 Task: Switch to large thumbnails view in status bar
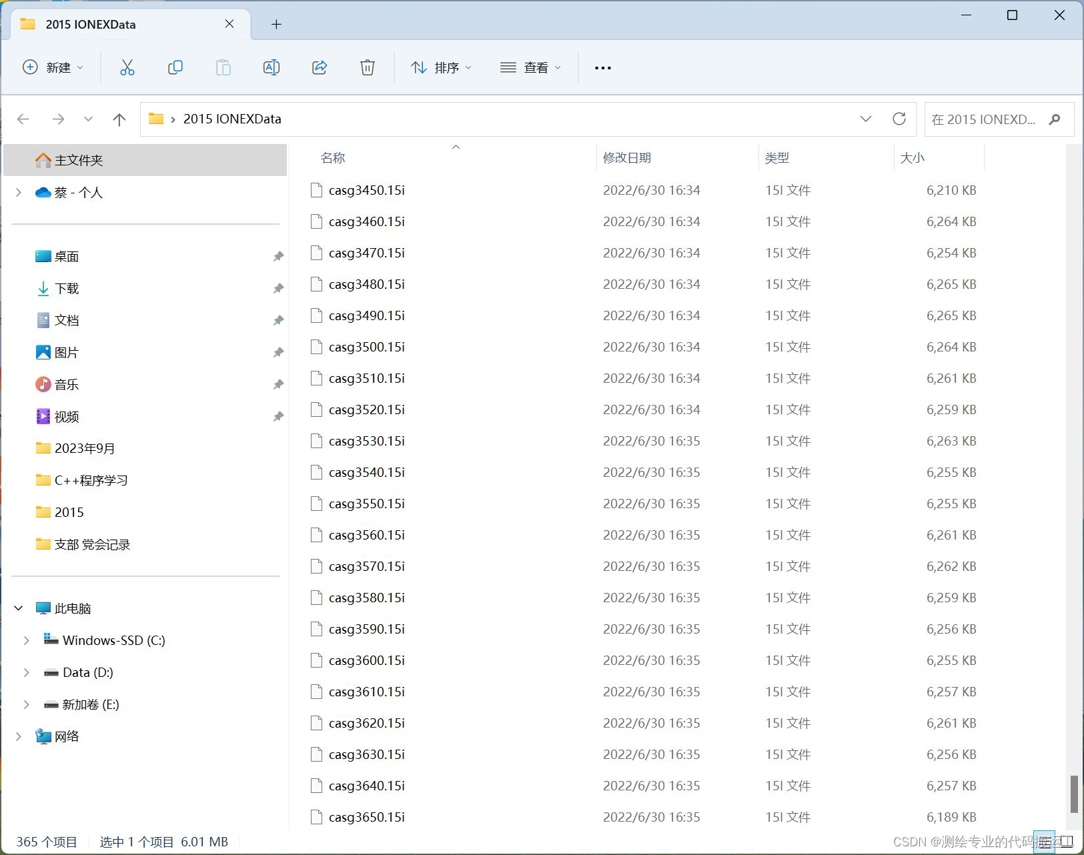1066,842
